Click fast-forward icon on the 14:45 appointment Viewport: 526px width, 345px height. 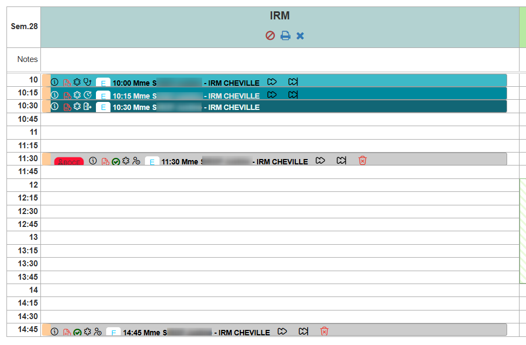point(282,331)
